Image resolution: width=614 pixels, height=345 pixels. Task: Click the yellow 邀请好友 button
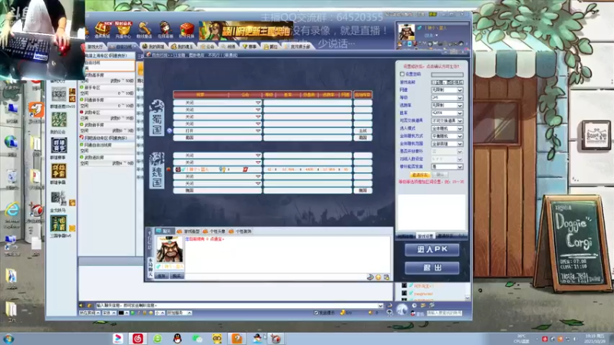point(420,175)
